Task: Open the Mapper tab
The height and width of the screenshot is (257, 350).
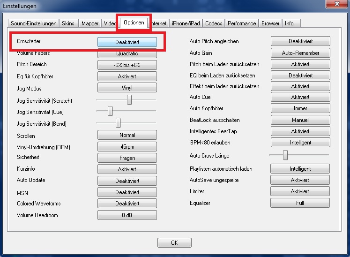Action: pyautogui.click(x=90, y=23)
